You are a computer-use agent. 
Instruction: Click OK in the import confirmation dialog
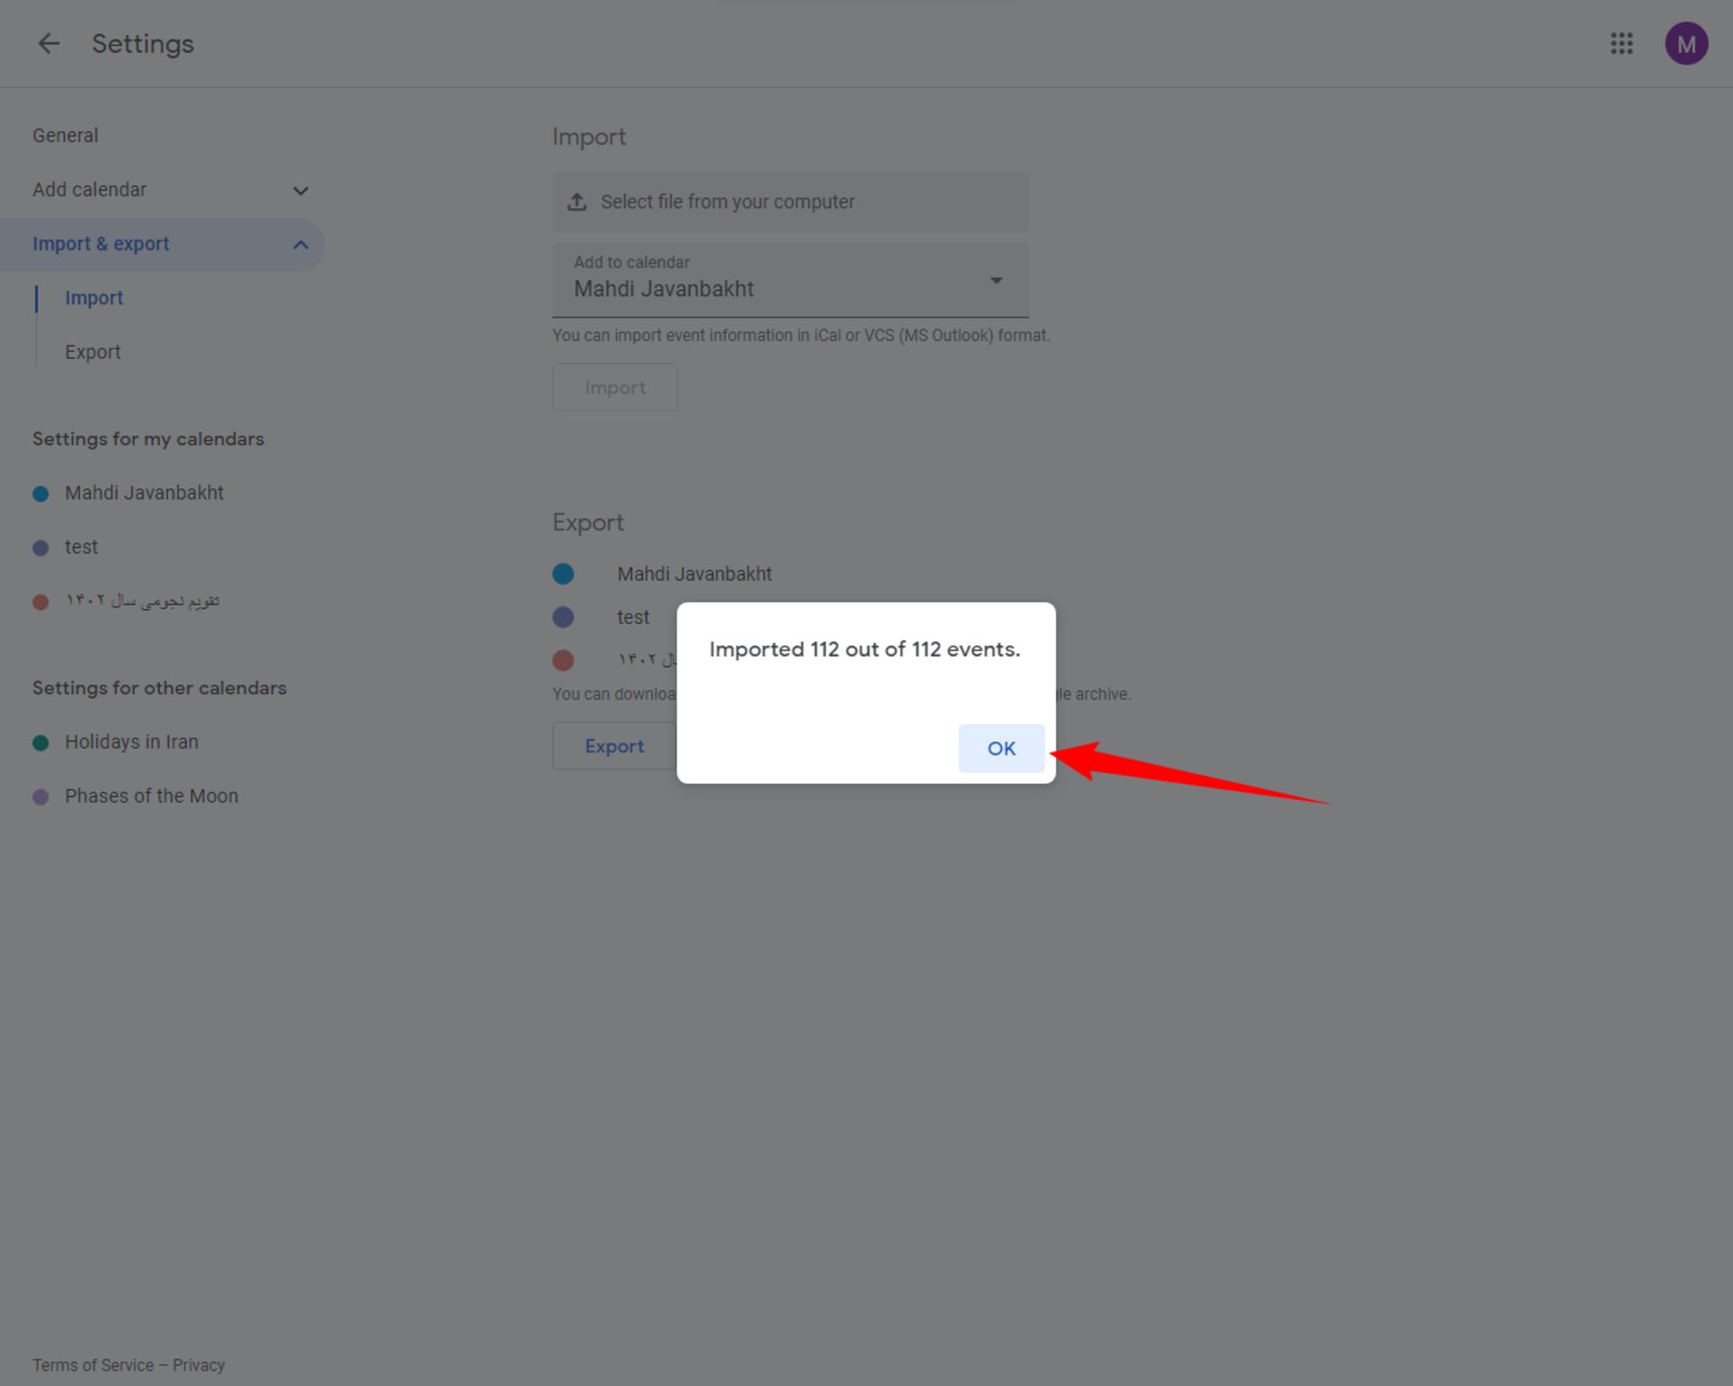1001,748
